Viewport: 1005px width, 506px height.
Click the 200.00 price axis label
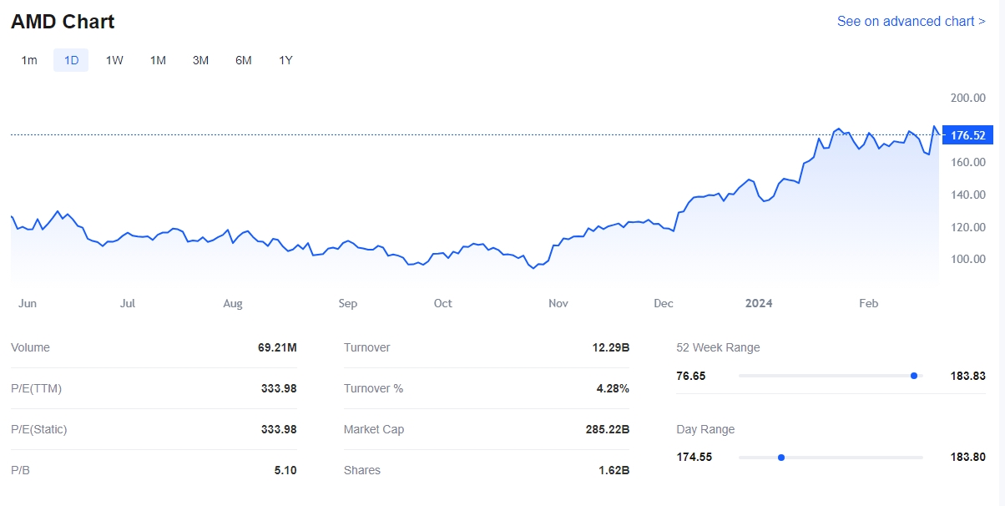point(968,98)
